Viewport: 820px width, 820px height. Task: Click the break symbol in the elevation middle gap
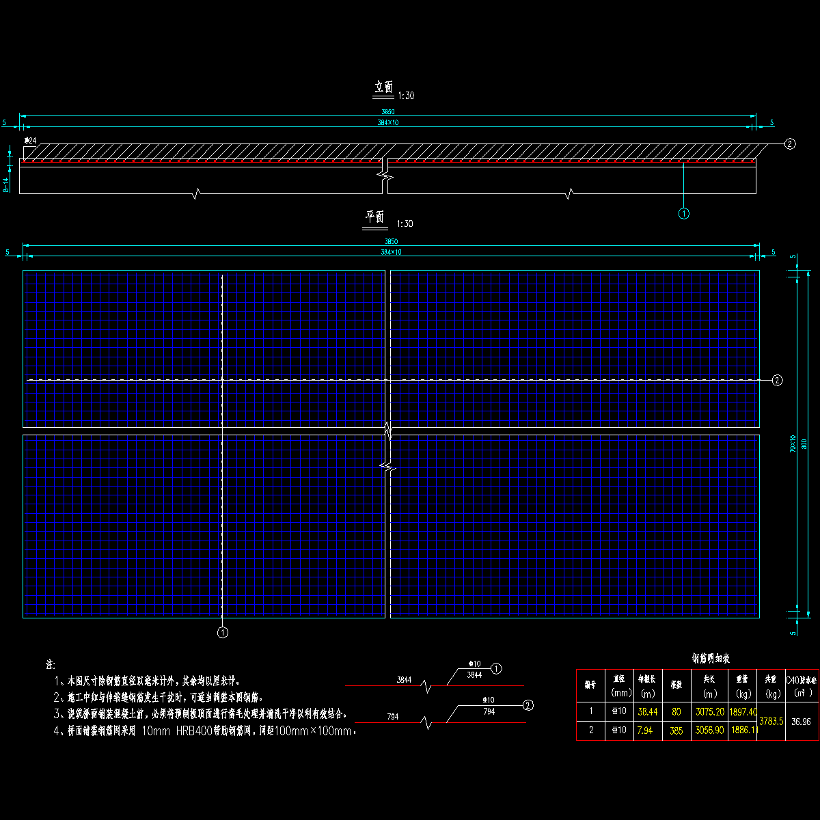(x=387, y=176)
